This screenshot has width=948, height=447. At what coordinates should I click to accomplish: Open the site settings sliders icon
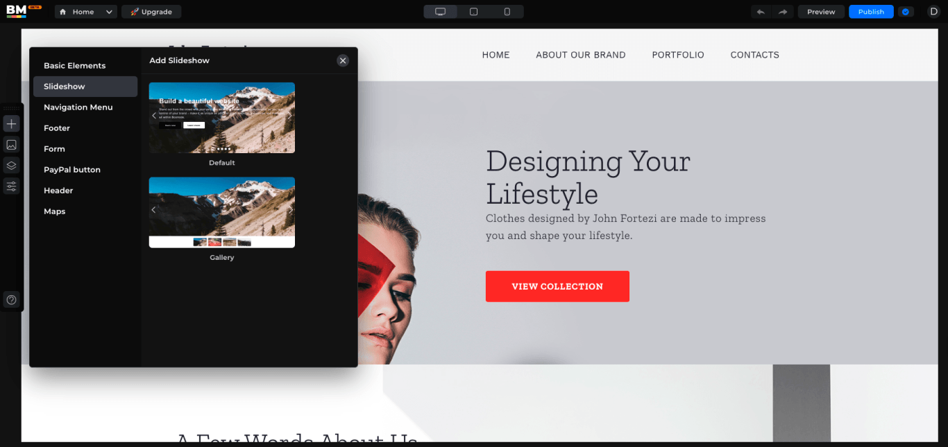point(11,186)
